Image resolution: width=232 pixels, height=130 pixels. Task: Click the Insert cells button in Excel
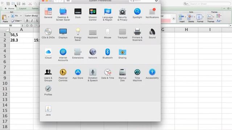182,18
